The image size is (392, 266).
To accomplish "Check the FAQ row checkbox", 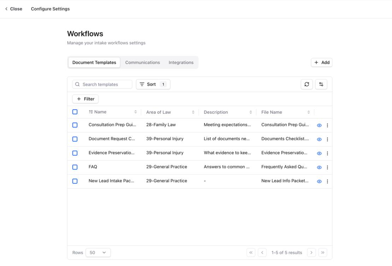I will tap(75, 167).
